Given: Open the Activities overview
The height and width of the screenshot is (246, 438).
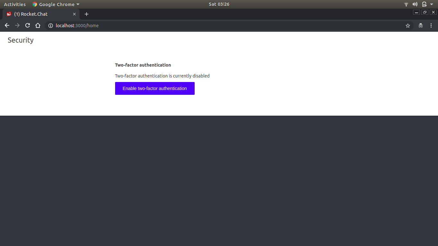Looking at the screenshot, I should pyautogui.click(x=15, y=4).
